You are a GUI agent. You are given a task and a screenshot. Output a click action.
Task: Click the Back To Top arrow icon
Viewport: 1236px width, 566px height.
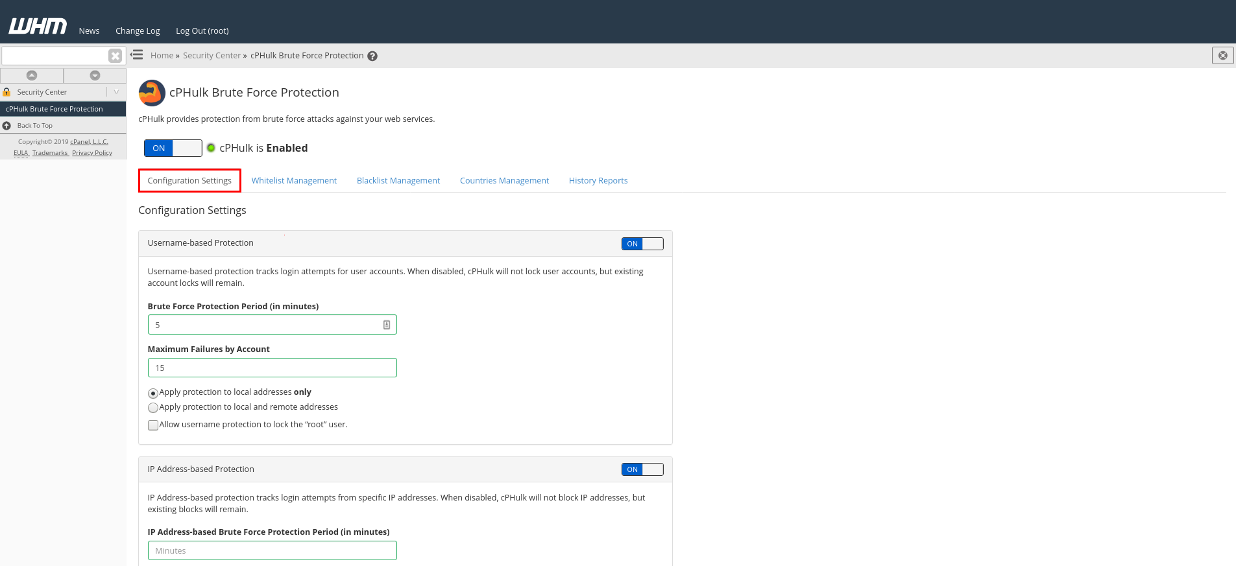[6, 126]
